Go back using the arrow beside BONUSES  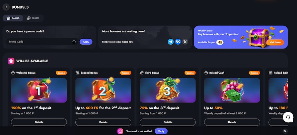tap(6, 7)
